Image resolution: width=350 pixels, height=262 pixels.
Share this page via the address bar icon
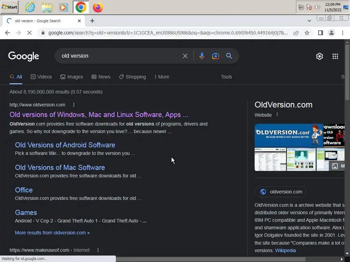[296, 33]
